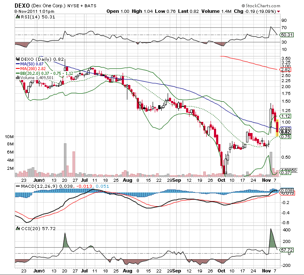Screen dimensions: 304x275
Task: Click the blue MA(50) line marker in legend
Action: tap(18, 64)
